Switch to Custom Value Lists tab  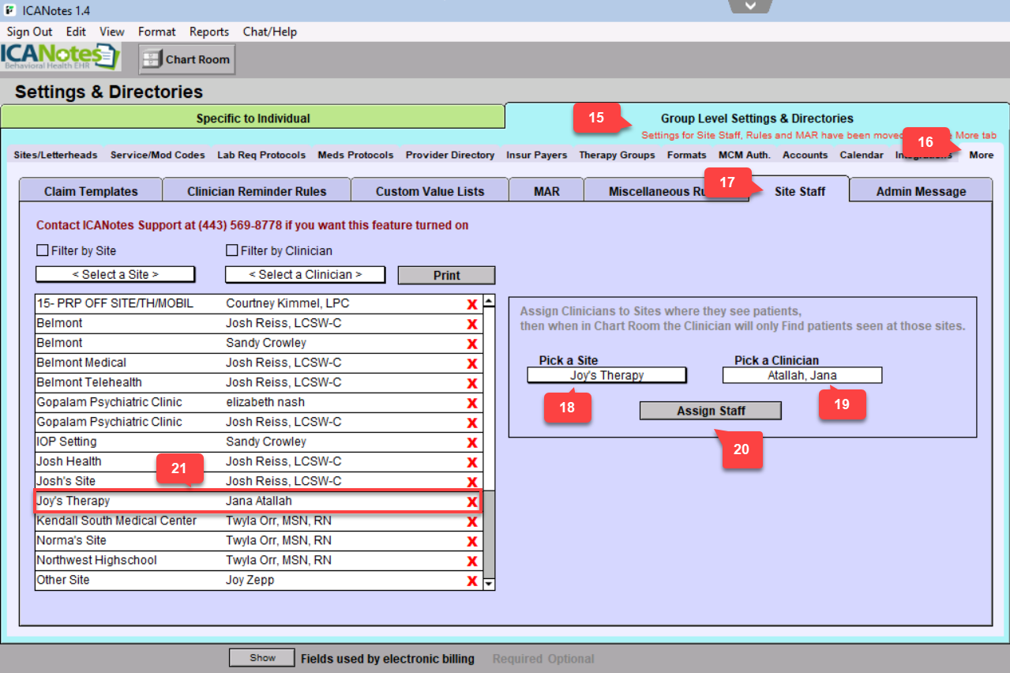[x=430, y=191]
